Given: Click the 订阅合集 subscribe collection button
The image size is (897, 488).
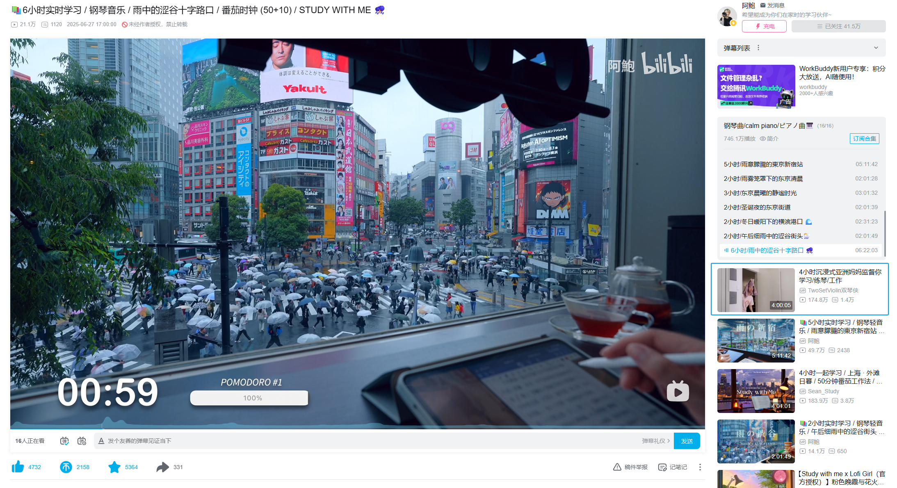Looking at the screenshot, I should [864, 139].
